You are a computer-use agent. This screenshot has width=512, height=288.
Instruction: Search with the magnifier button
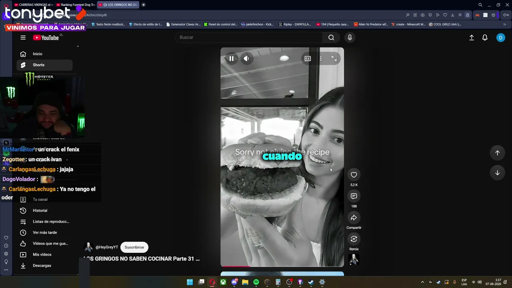click(331, 38)
